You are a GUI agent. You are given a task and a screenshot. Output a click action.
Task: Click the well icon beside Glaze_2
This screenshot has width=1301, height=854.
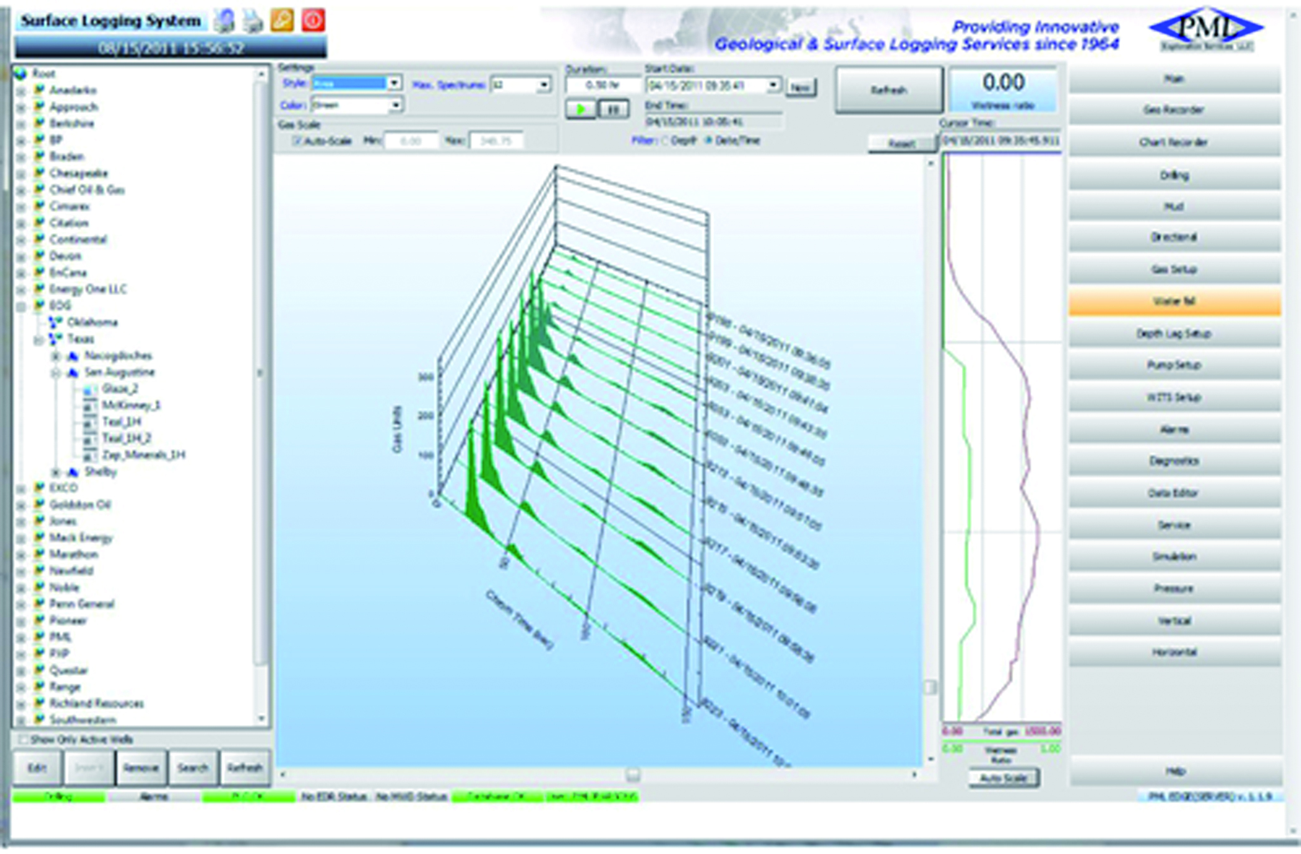coord(90,389)
